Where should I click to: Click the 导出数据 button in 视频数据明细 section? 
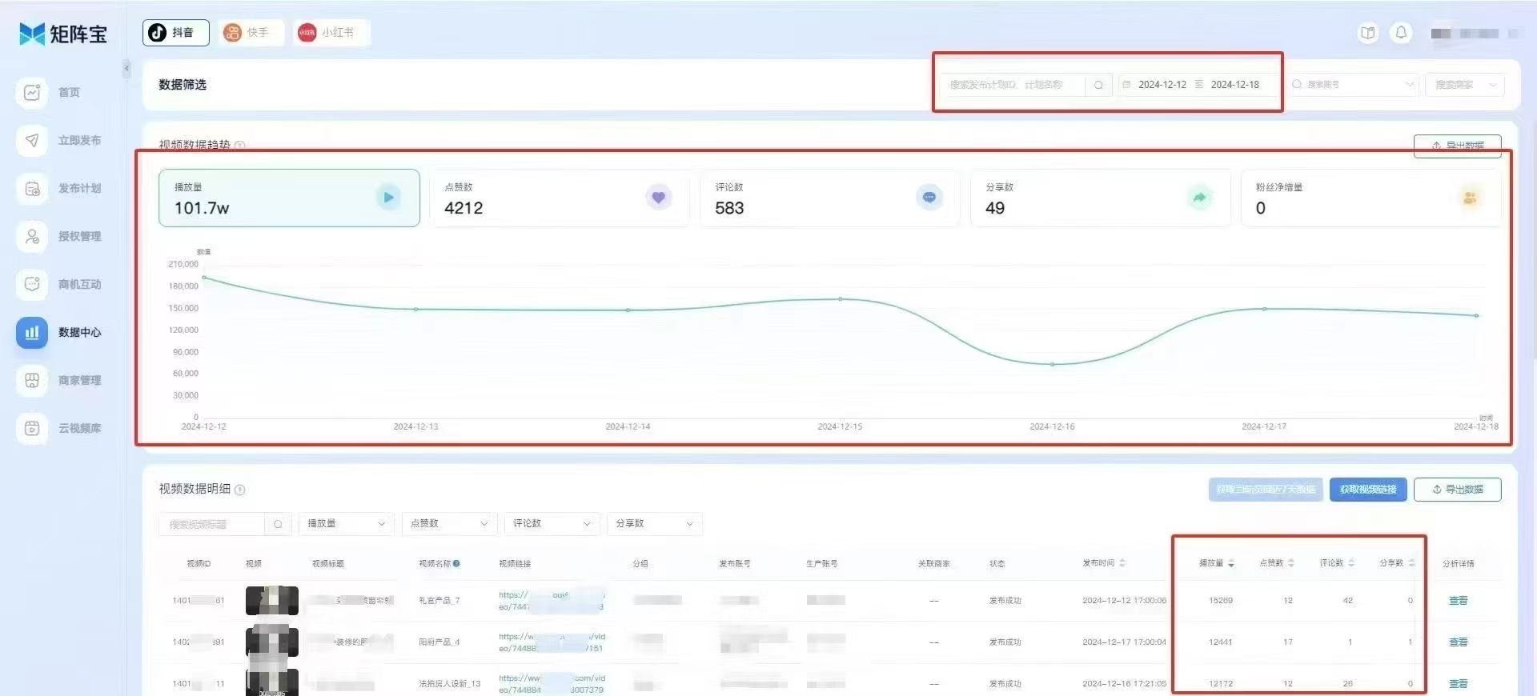1457,490
